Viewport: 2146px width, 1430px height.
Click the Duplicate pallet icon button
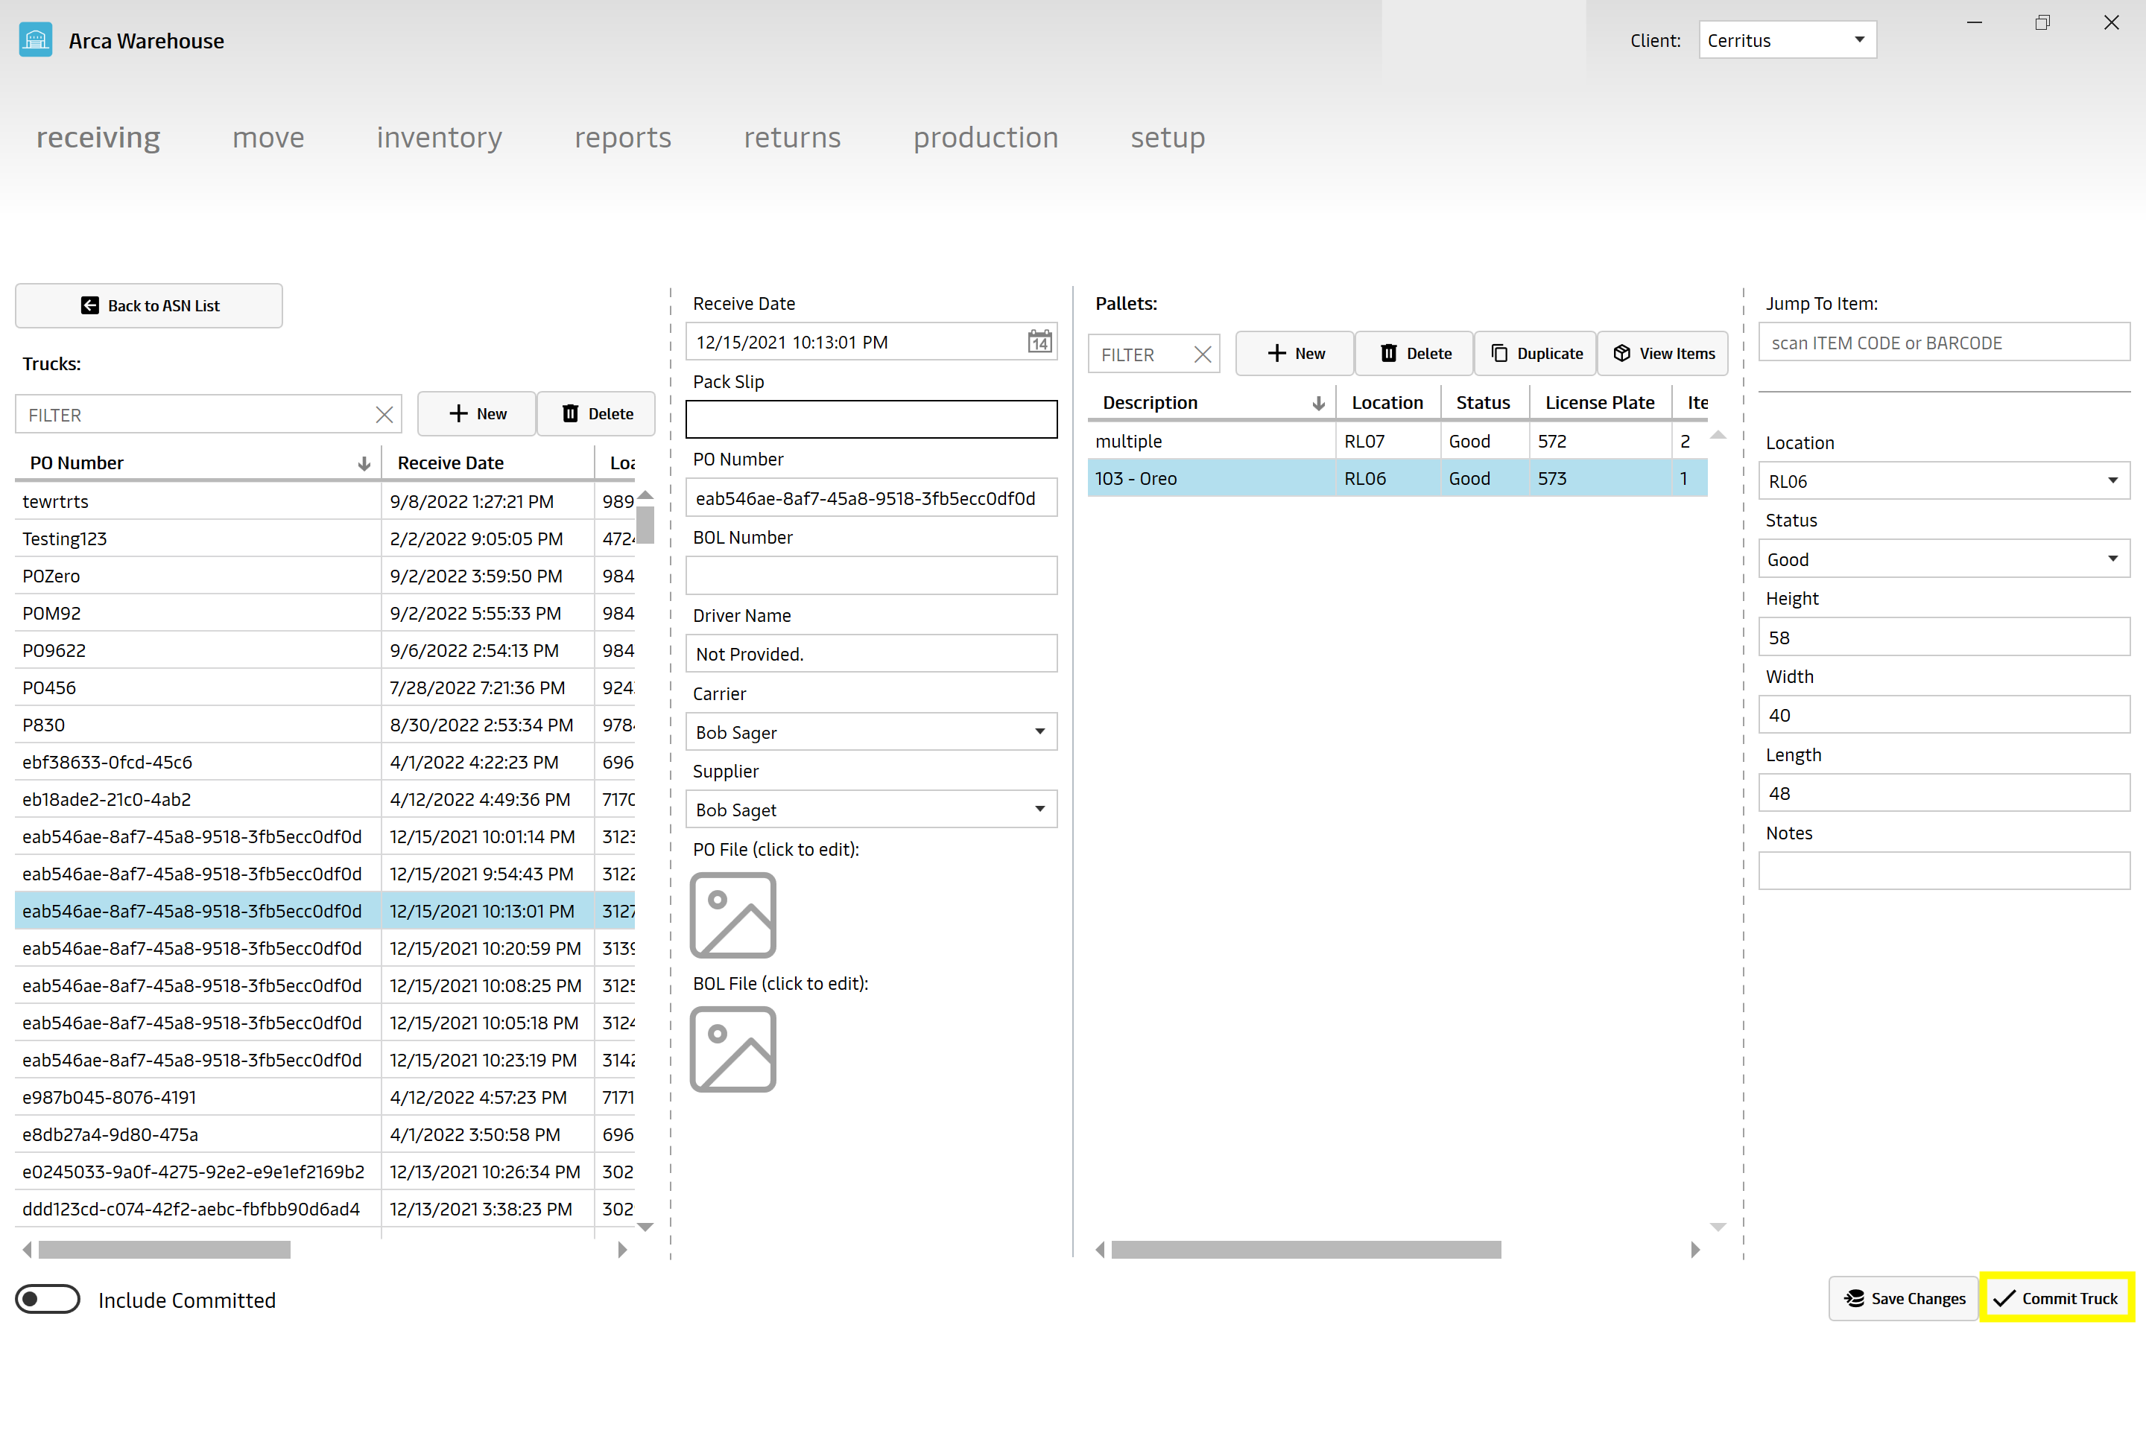(1534, 353)
